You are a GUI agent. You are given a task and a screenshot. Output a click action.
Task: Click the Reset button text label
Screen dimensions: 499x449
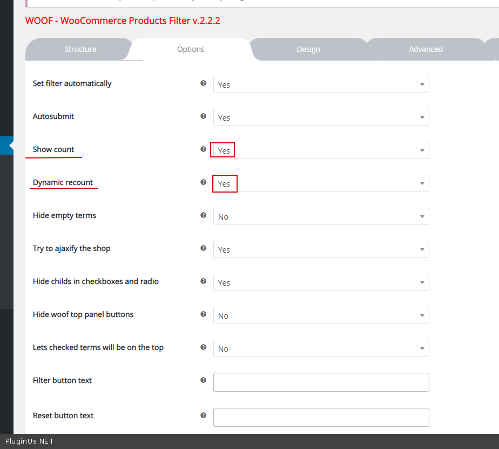coord(63,415)
